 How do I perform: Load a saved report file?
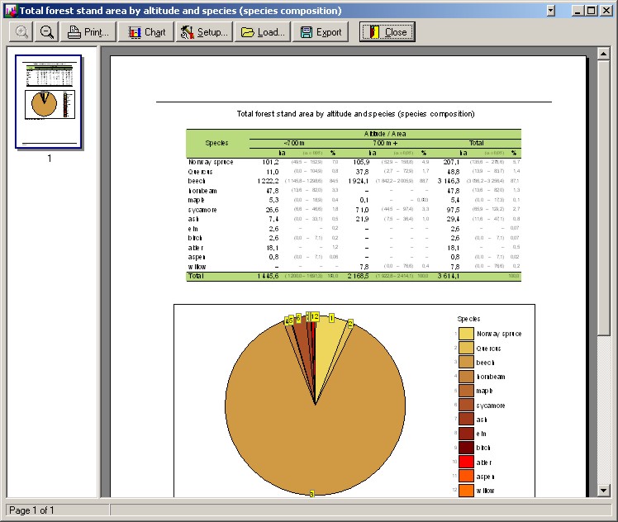tap(263, 32)
